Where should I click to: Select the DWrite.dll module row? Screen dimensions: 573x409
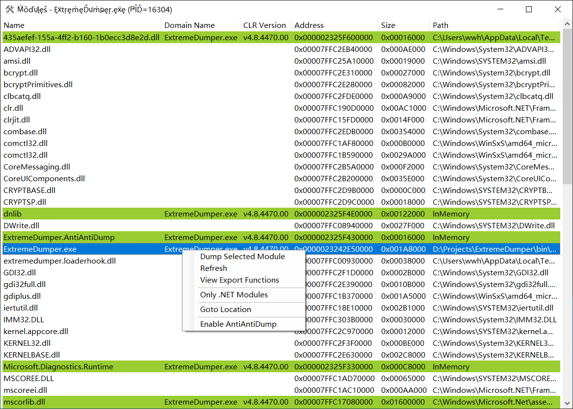[x=281, y=225]
